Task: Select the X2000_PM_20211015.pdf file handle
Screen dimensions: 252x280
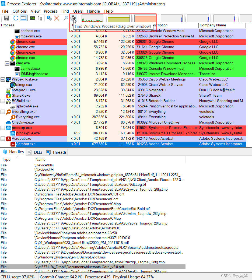Action: coord(93,243)
